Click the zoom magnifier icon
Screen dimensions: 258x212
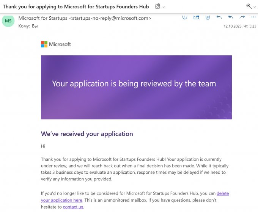[x=249, y=6]
